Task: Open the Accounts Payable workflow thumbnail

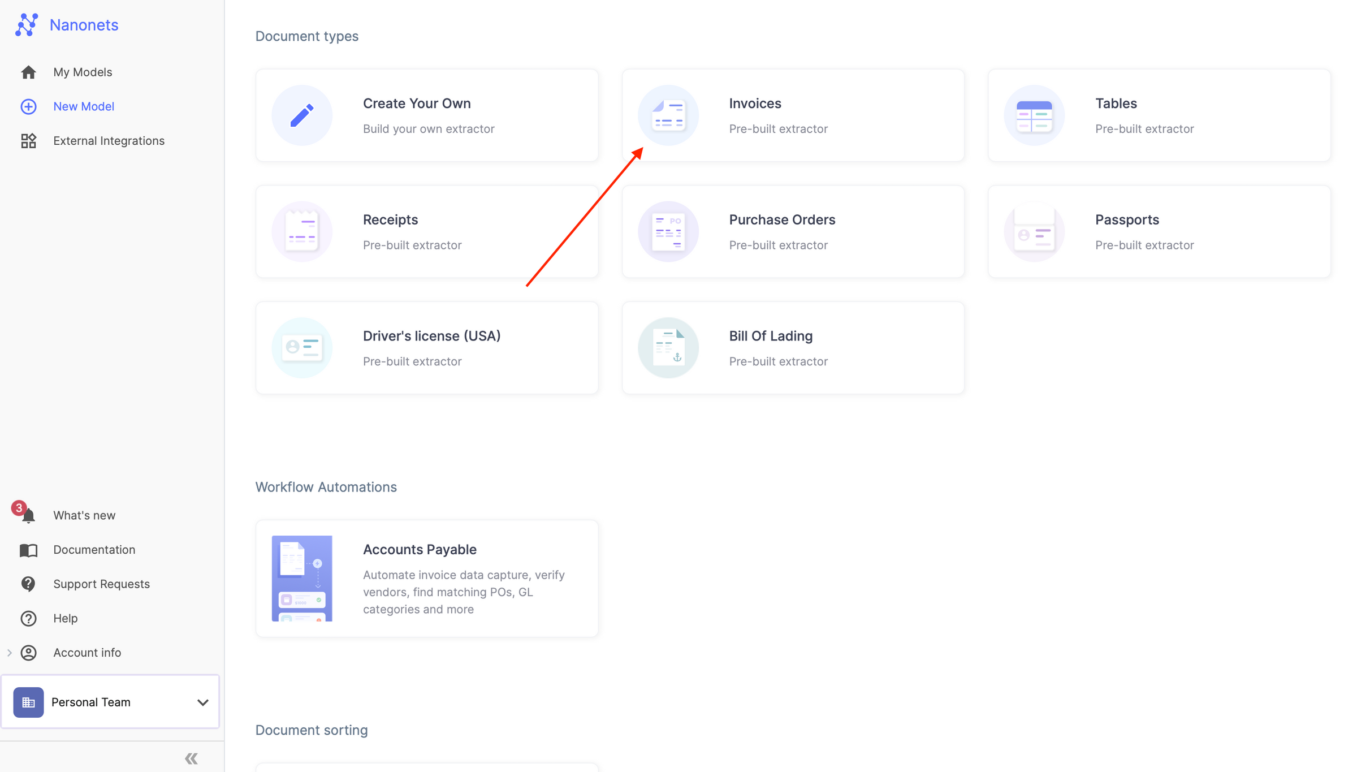Action: coord(302,578)
